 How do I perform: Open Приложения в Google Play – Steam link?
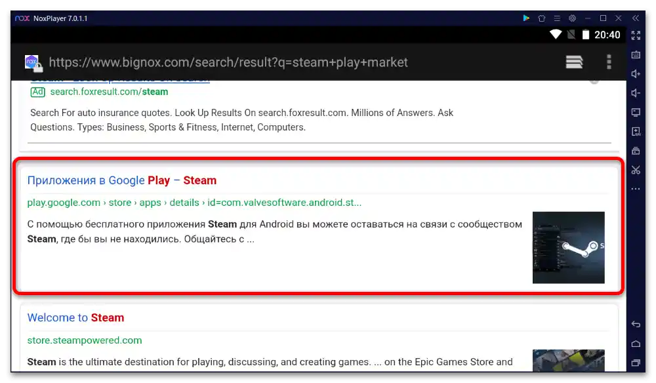pyautogui.click(x=122, y=180)
